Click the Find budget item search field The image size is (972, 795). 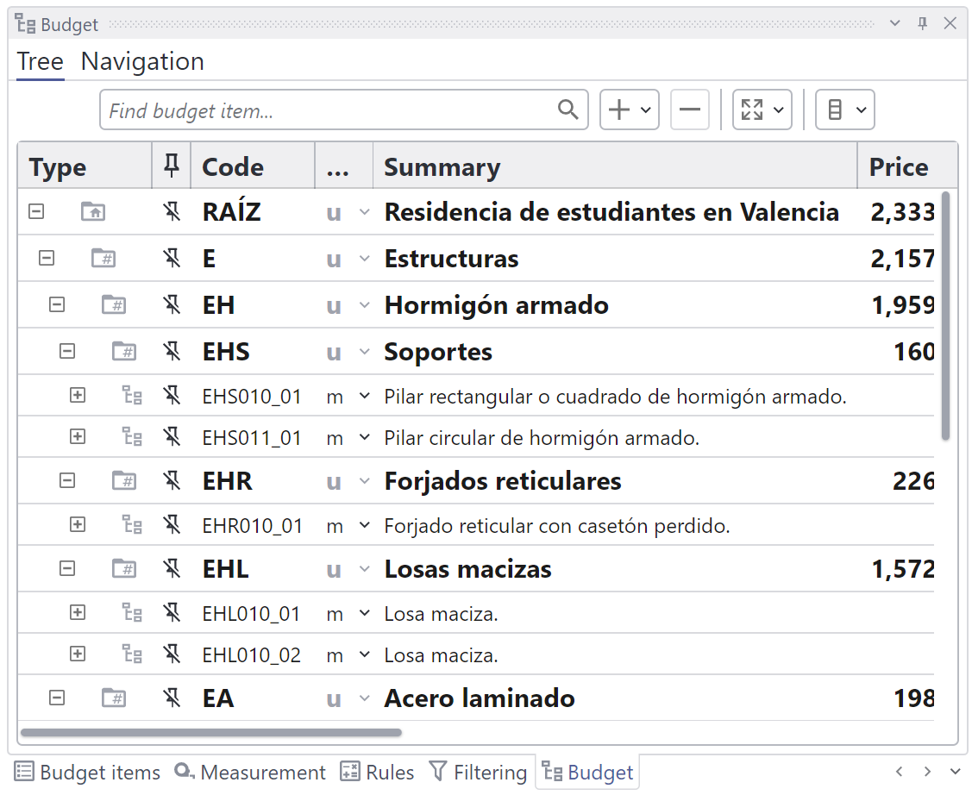click(344, 110)
